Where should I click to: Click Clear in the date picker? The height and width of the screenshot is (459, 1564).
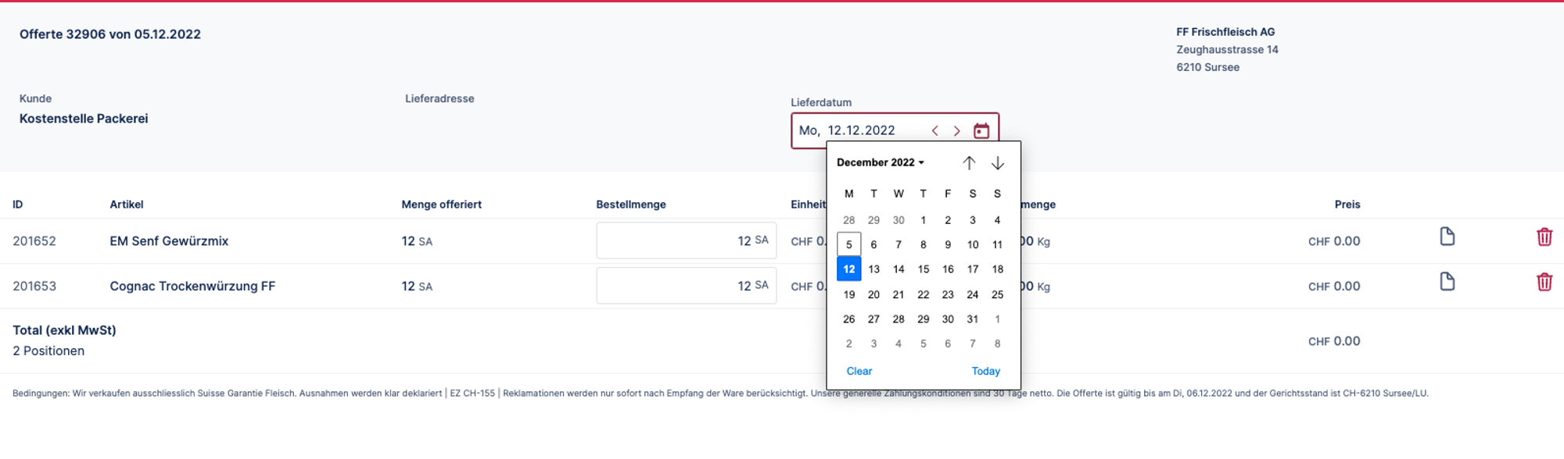pyautogui.click(x=859, y=372)
